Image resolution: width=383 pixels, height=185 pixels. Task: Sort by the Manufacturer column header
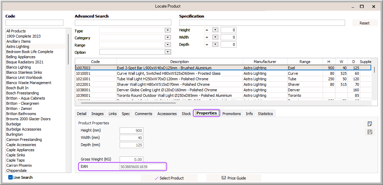pyautogui.click(x=265, y=62)
